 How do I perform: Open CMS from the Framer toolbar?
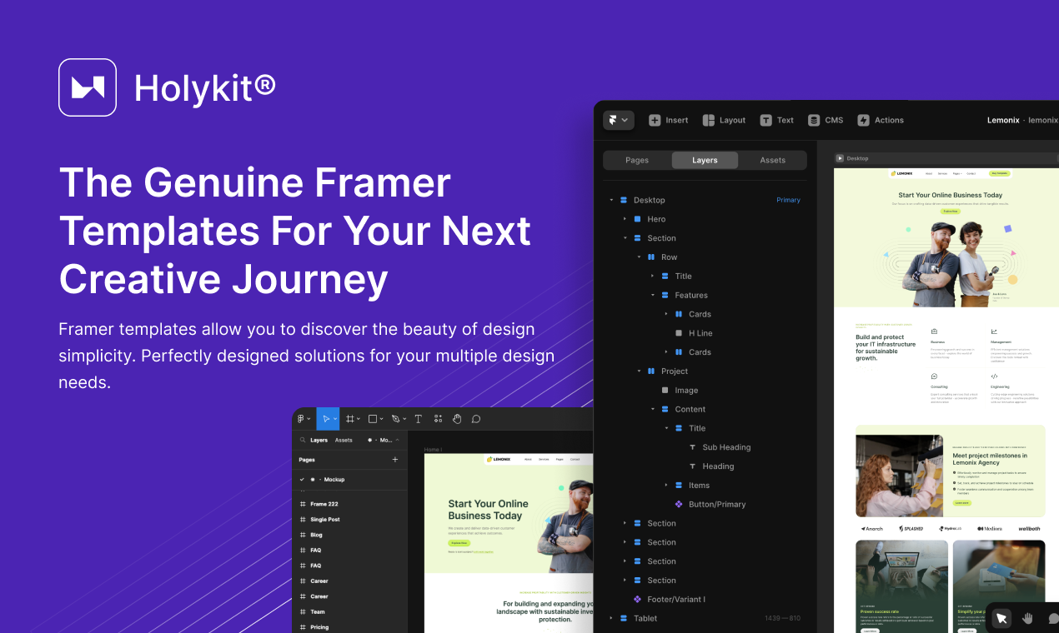click(826, 120)
